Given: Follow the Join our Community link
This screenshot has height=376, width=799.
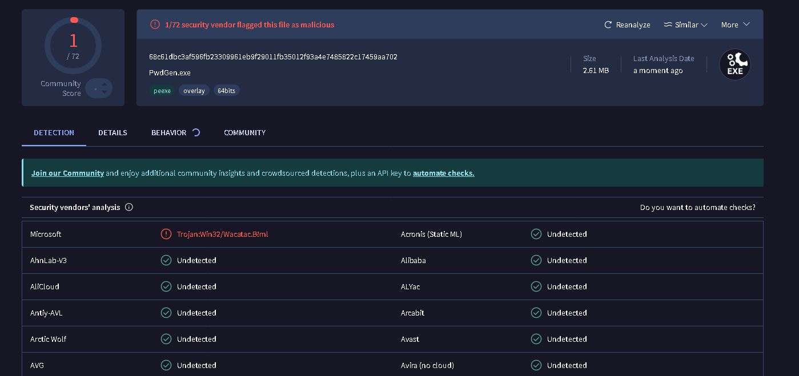Looking at the screenshot, I should (x=67, y=173).
